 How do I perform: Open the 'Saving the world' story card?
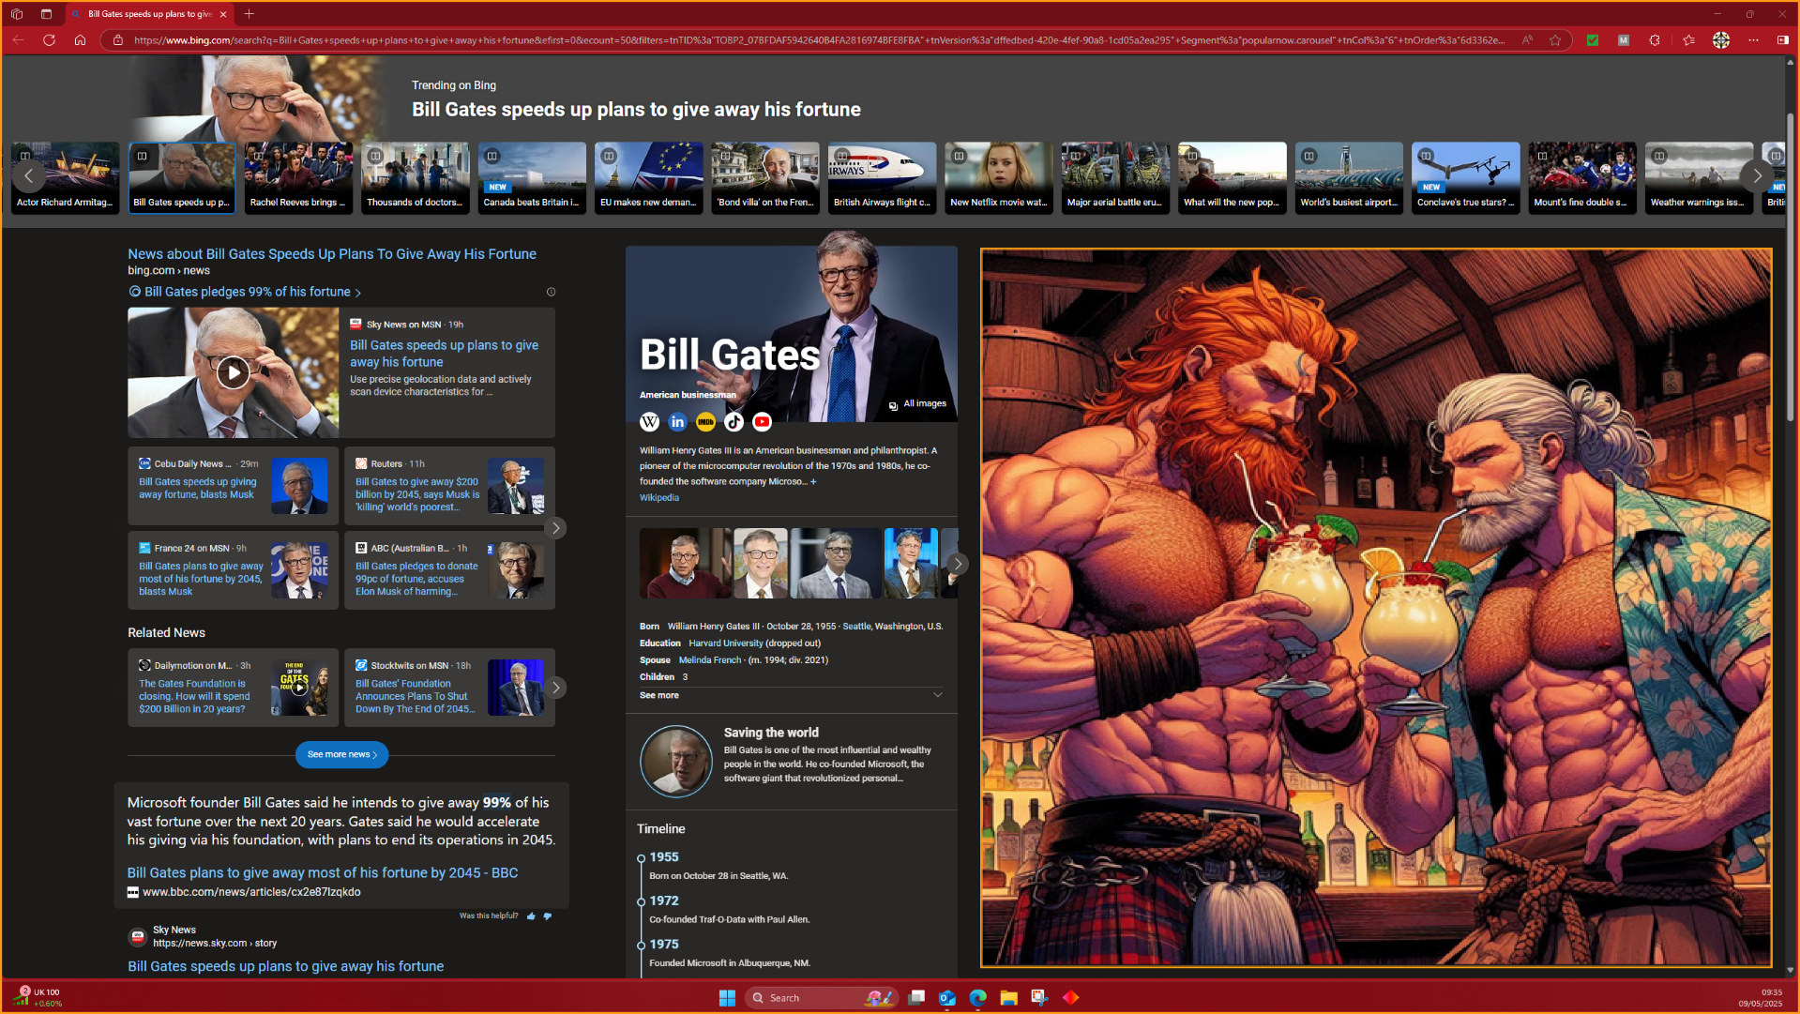click(x=791, y=760)
